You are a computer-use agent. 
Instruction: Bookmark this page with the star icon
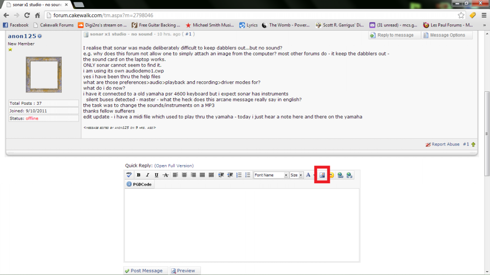(461, 15)
